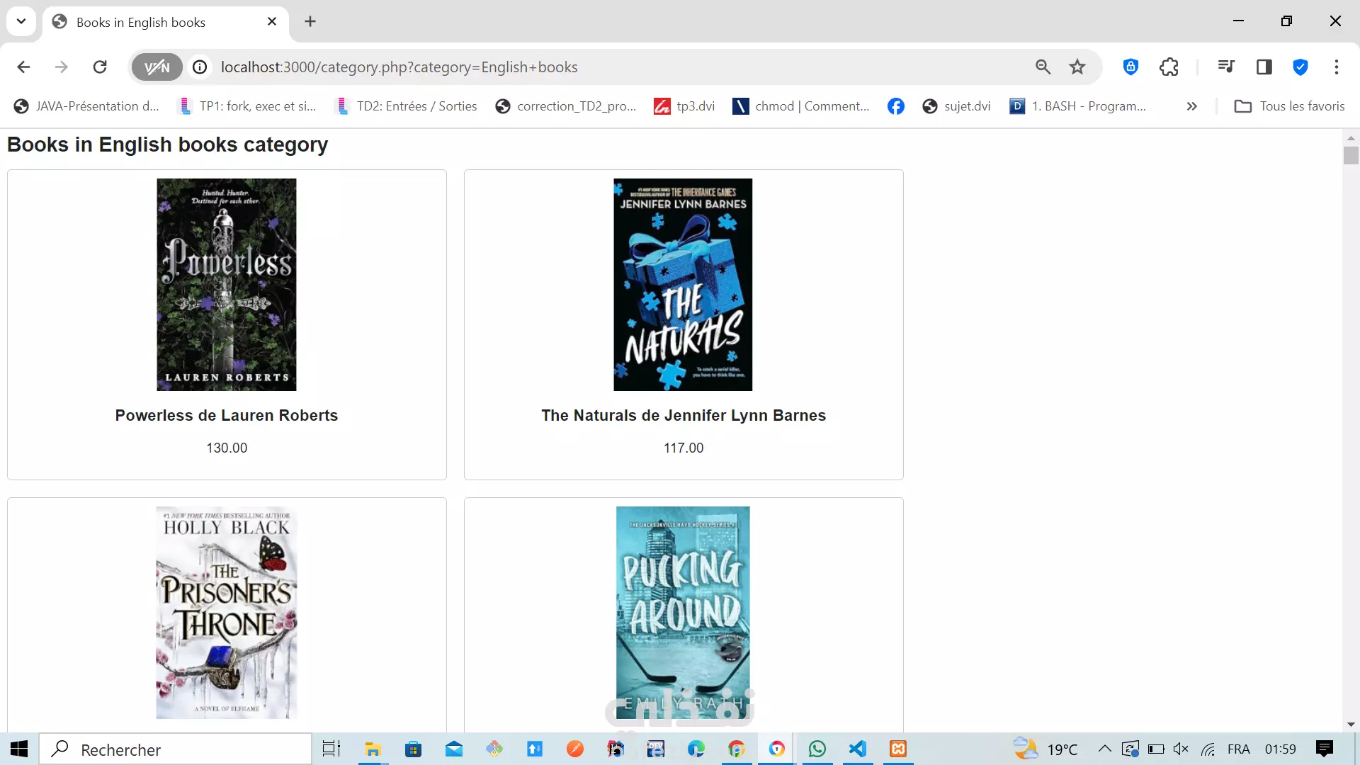Click The Naturals de Jennifer Lynn Barnes title
1360x765 pixels.
click(x=684, y=416)
